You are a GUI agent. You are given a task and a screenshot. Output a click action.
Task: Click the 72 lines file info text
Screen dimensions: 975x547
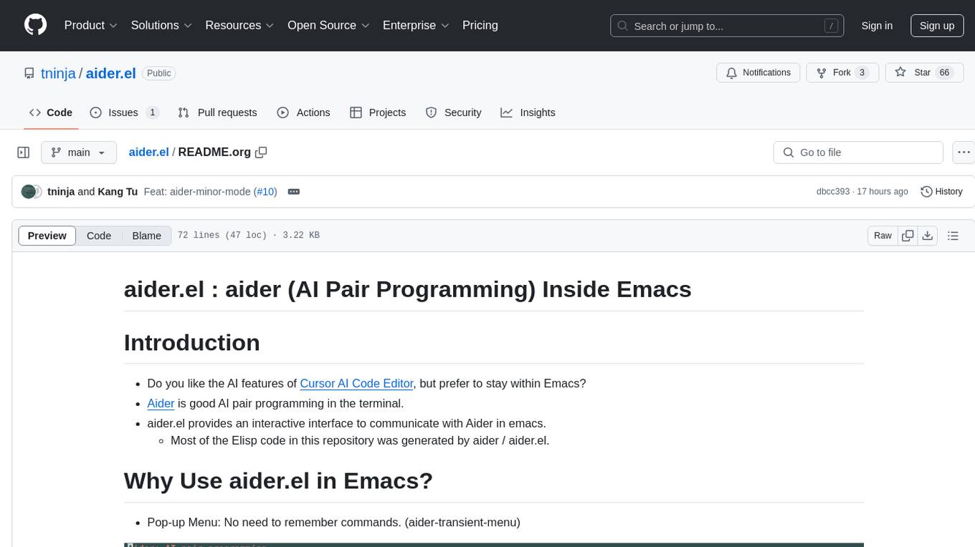248,236
